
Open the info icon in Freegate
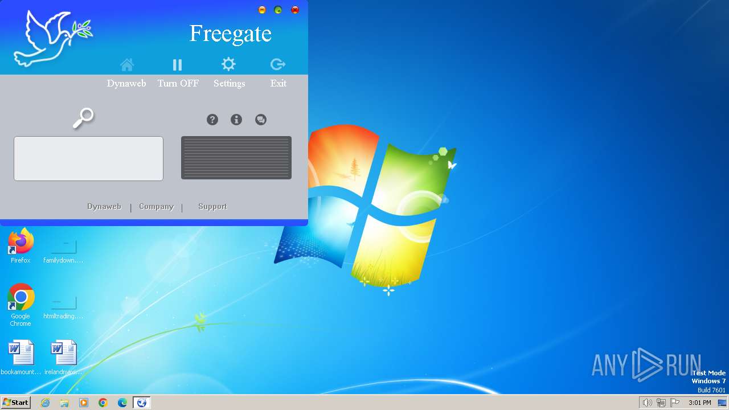[236, 120]
